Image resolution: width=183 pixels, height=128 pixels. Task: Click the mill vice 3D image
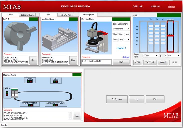point(59,37)
